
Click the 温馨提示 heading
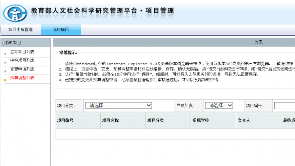tap(68, 52)
